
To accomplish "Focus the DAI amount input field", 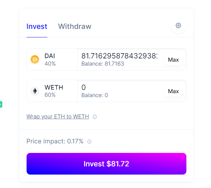I will click(119, 56).
